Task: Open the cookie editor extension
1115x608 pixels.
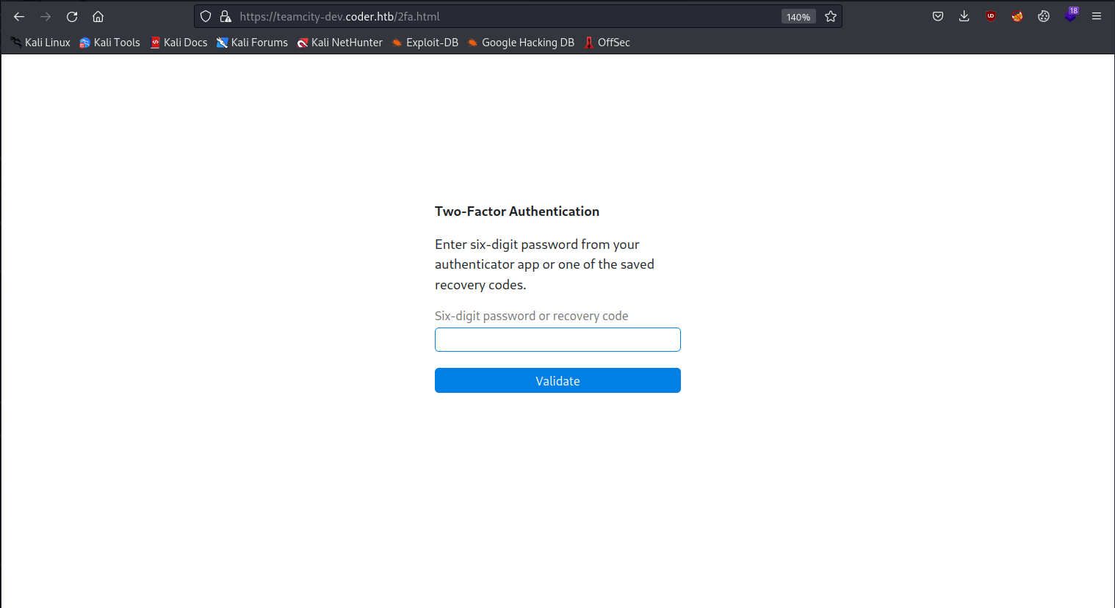Action: 1044,16
